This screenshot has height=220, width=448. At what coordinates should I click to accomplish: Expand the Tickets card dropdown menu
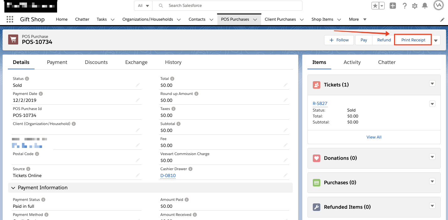(x=432, y=83)
